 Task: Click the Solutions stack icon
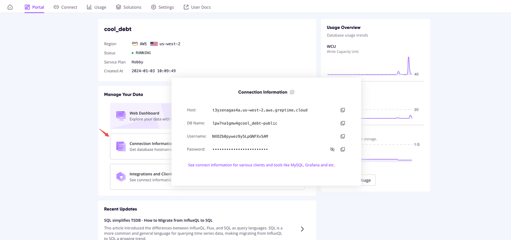(117, 7)
